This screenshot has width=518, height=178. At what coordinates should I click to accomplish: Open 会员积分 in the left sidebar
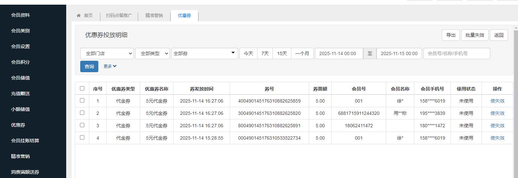click(20, 62)
